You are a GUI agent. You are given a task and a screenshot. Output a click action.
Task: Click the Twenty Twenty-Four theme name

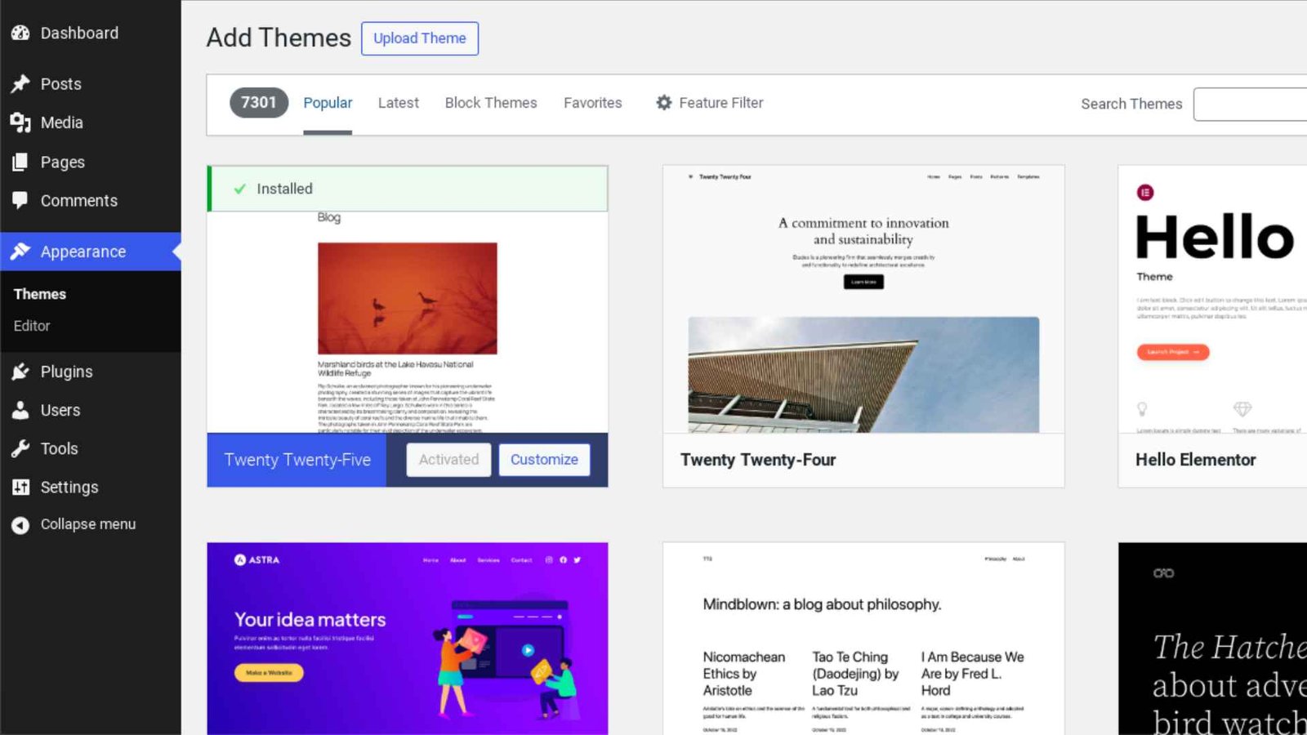click(x=758, y=460)
